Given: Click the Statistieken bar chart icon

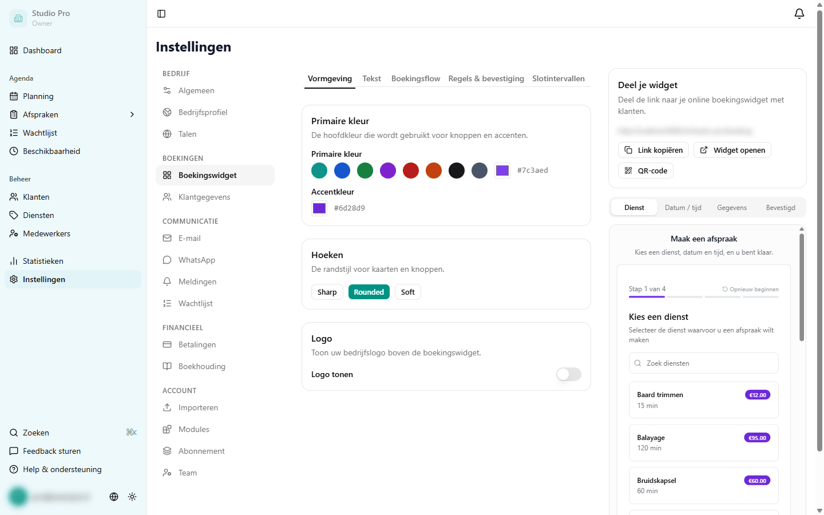Looking at the screenshot, I should (x=14, y=261).
